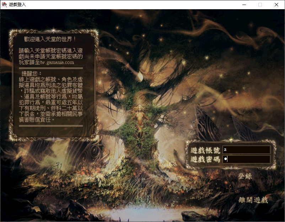Screen dimensions: 285x222
Task: Click the tw.gamania.com address text
Action: [x=57, y=62]
